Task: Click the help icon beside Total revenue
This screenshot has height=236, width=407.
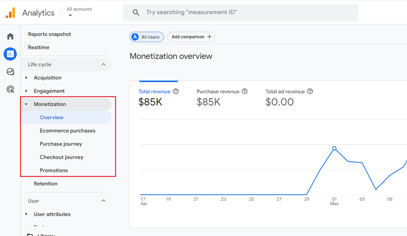Action: point(176,91)
